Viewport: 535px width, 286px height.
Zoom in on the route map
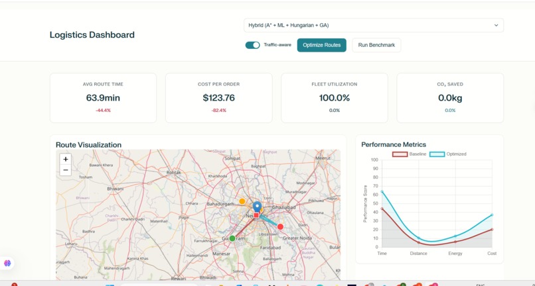click(x=66, y=159)
